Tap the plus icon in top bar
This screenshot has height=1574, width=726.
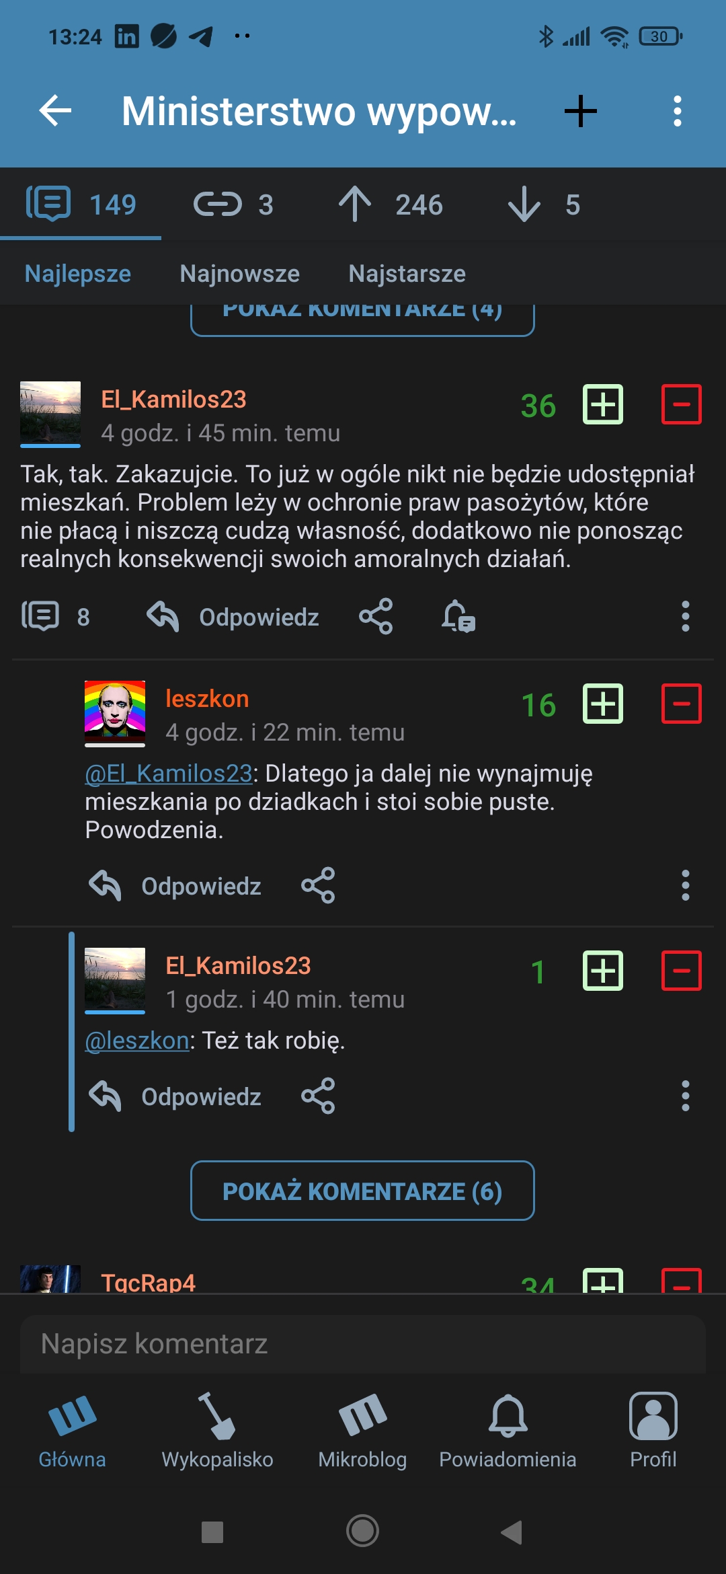pyautogui.click(x=581, y=111)
